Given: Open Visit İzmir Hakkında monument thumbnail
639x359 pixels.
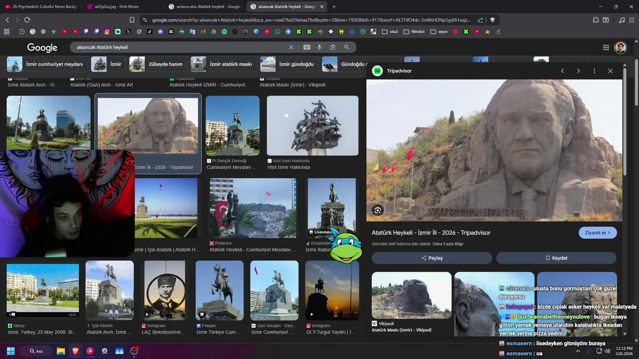Looking at the screenshot, I should [313, 126].
